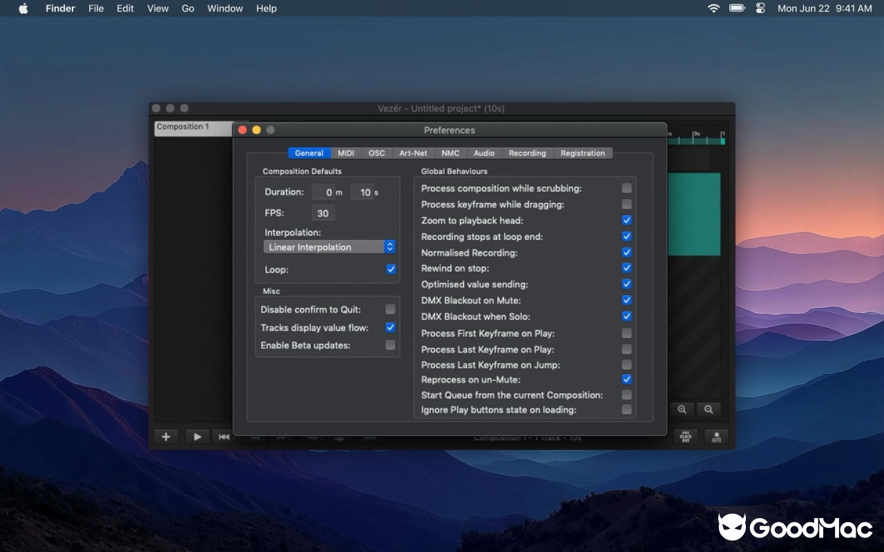
Task: Open the Edit menu
Action: click(125, 8)
